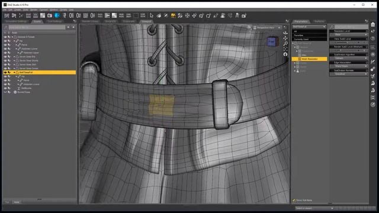Toggle eye icon for Seven Seas Corset
This screenshot has width=379, height=213.
[5, 69]
